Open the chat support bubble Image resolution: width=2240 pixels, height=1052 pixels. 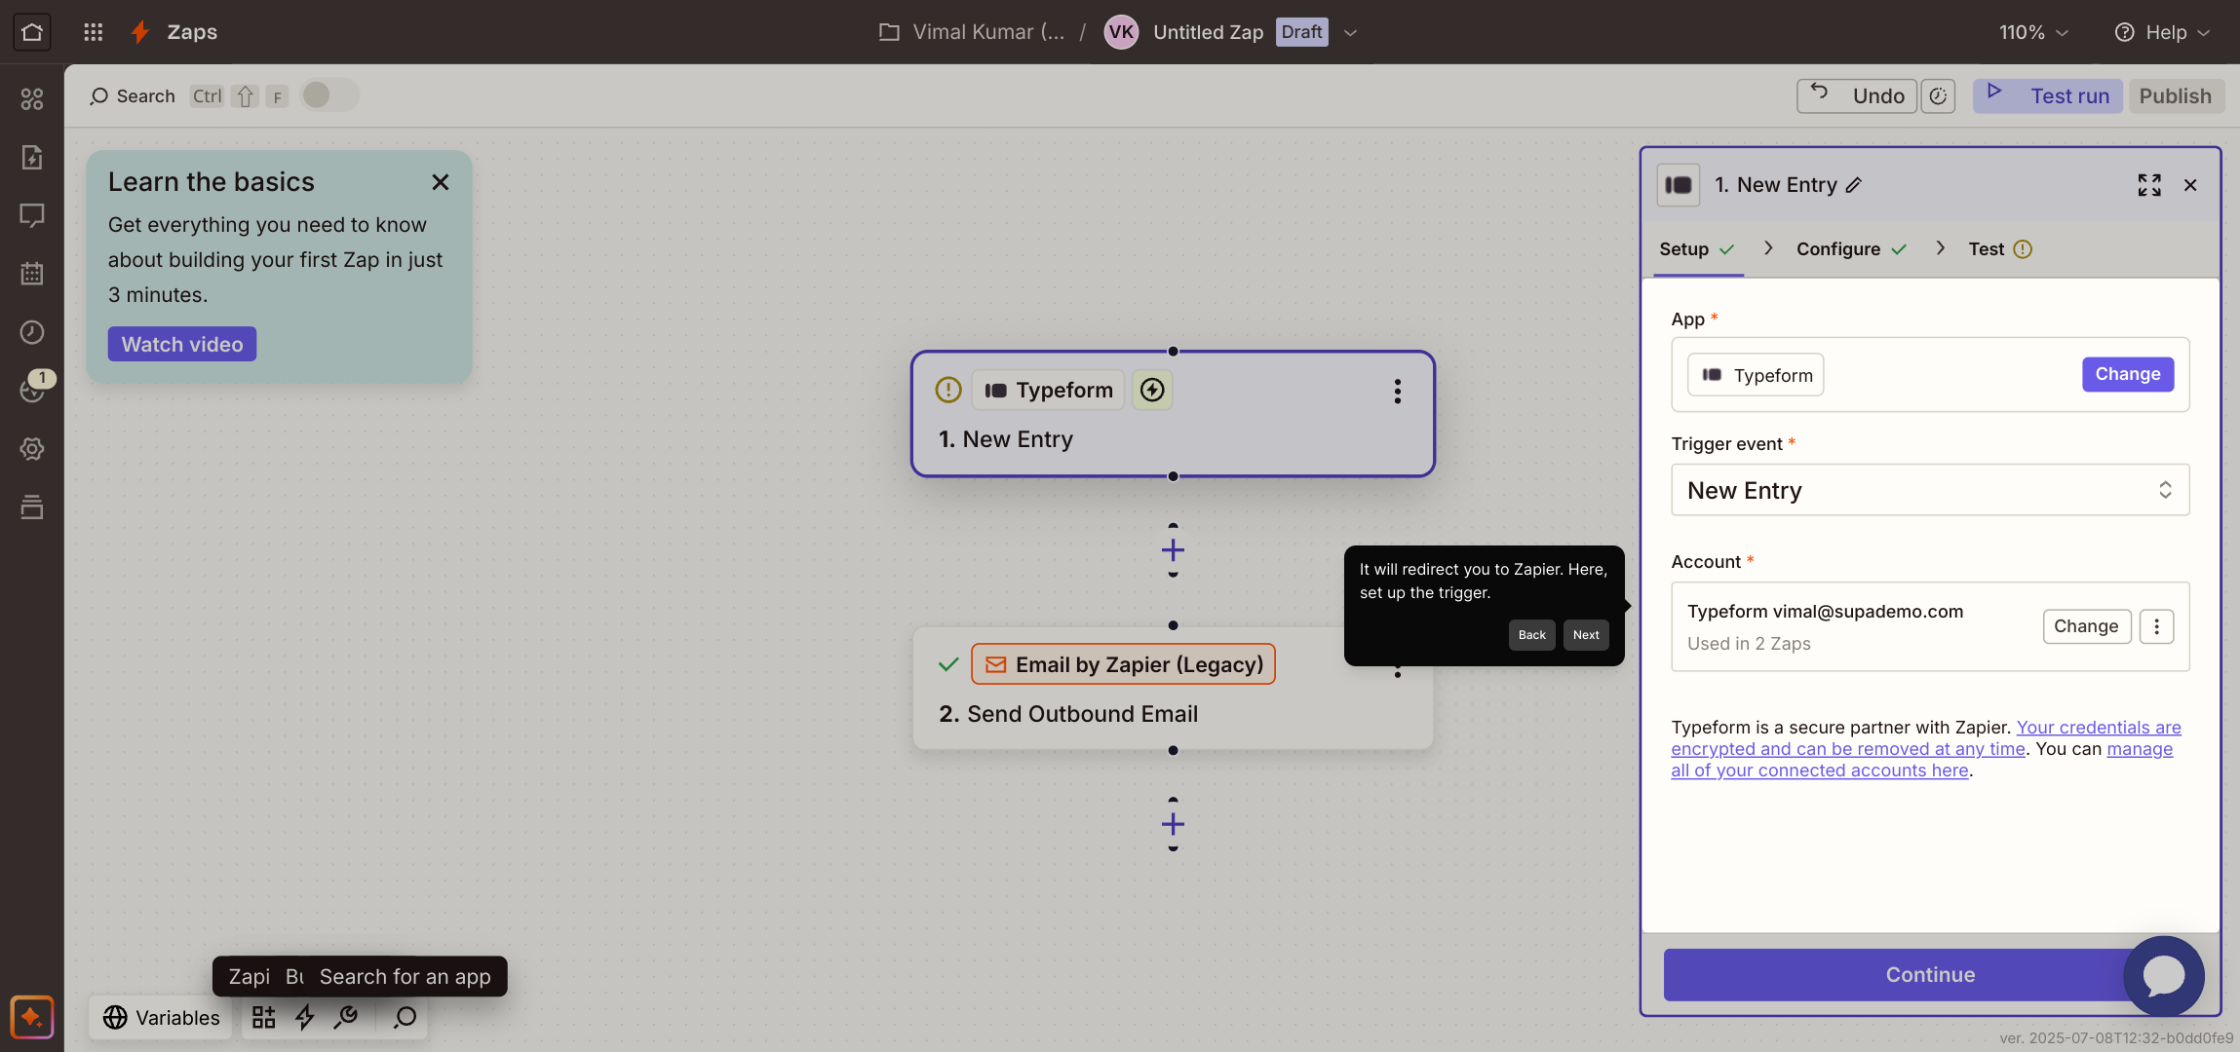(2164, 976)
